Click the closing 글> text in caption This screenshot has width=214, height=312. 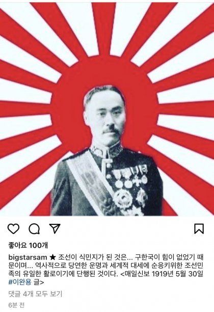[39, 282]
